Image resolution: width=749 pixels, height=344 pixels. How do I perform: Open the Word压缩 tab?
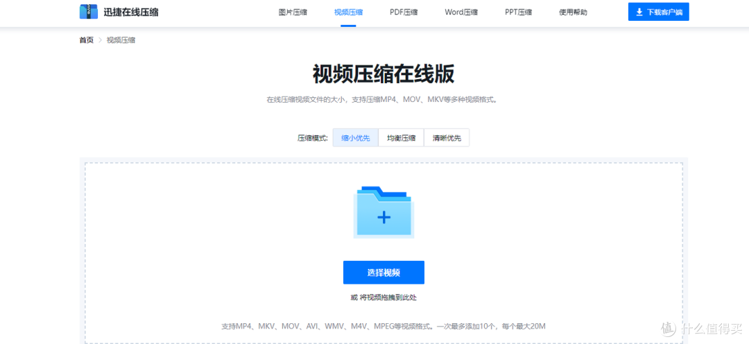click(461, 12)
